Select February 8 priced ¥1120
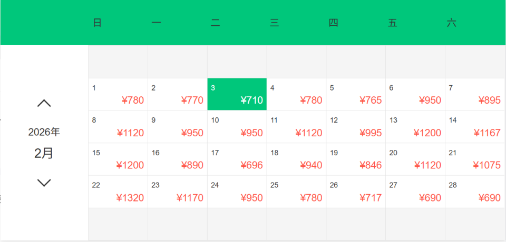Image resolution: width=506 pixels, height=242 pixels. [118, 127]
